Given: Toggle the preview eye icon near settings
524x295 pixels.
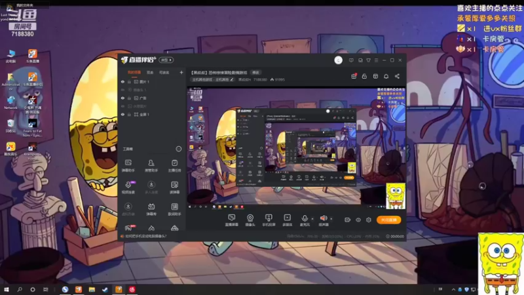Looking at the screenshot, I should click(358, 220).
